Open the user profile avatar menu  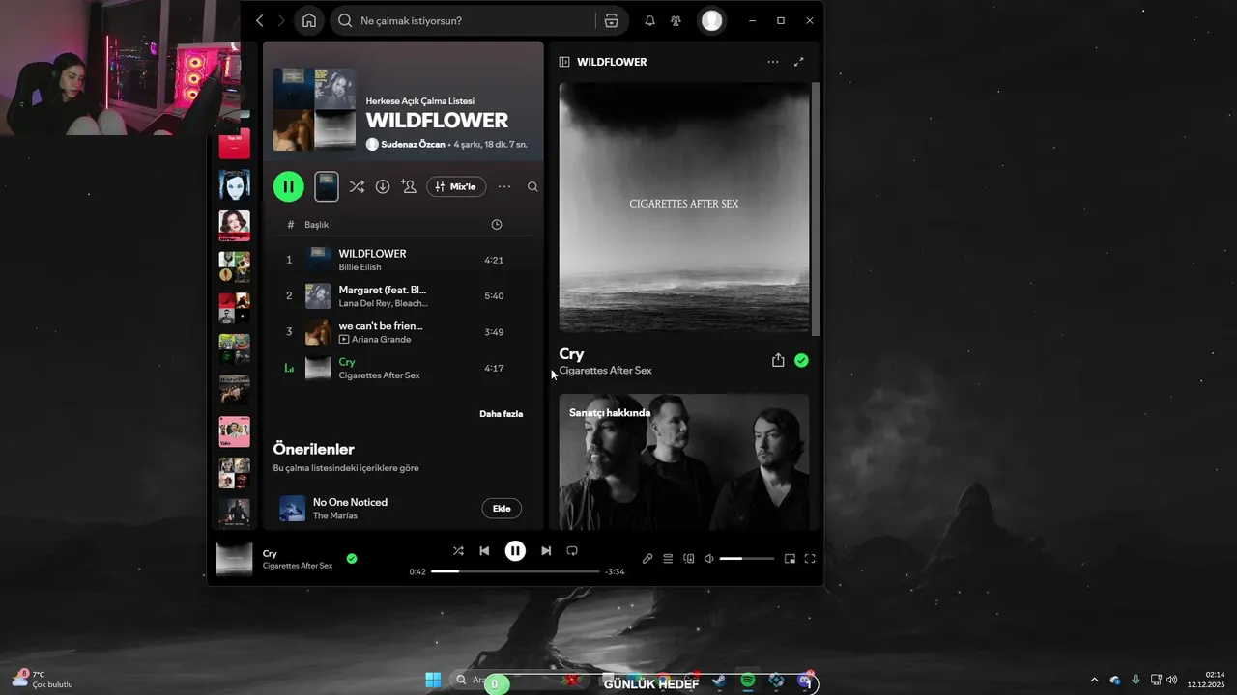click(711, 20)
